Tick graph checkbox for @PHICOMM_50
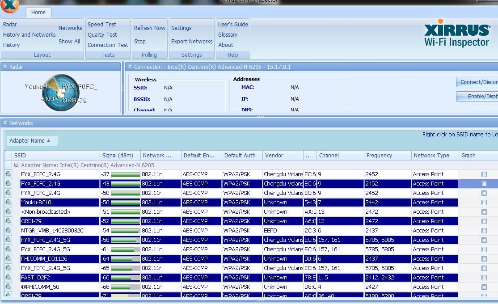498x304 pixels. coord(484,287)
